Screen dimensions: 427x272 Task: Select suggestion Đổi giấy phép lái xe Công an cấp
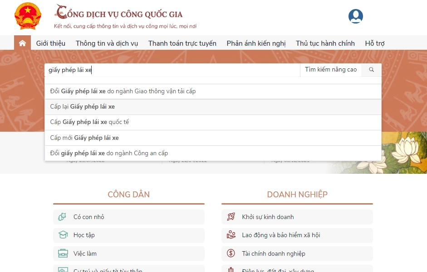(x=213, y=153)
